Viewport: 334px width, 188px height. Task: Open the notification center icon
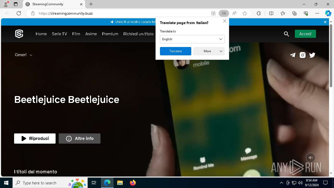[325, 183]
